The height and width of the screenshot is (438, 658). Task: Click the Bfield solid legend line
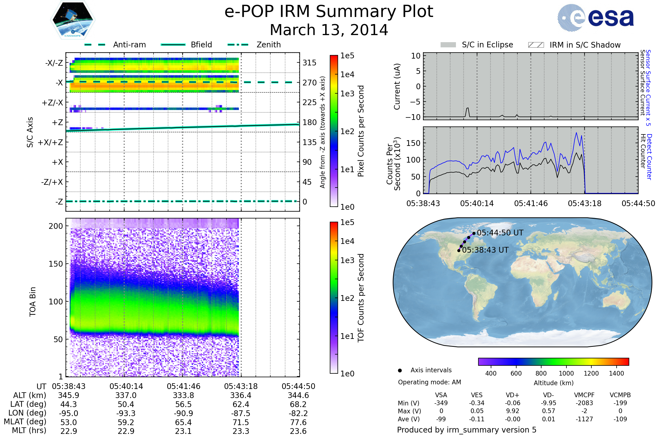173,45
